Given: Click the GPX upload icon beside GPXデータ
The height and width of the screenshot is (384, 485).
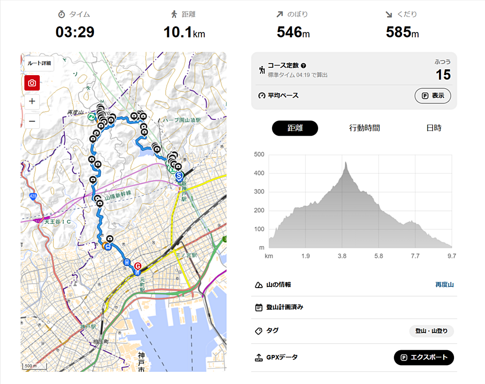Looking at the screenshot, I should coord(259,357).
